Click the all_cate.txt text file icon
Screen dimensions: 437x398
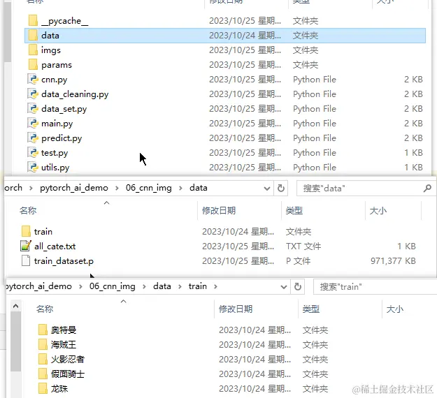tap(26, 246)
